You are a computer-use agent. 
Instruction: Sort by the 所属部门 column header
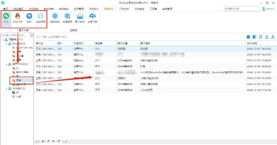coord(83,43)
